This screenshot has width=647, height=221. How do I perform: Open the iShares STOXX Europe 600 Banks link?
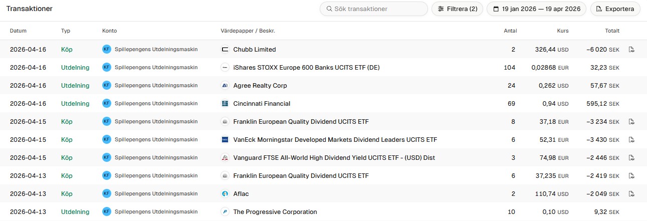point(306,68)
